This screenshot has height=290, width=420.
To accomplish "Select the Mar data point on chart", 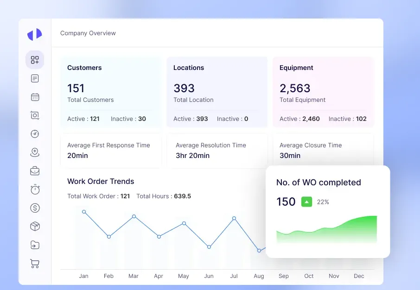I will 134,216.
